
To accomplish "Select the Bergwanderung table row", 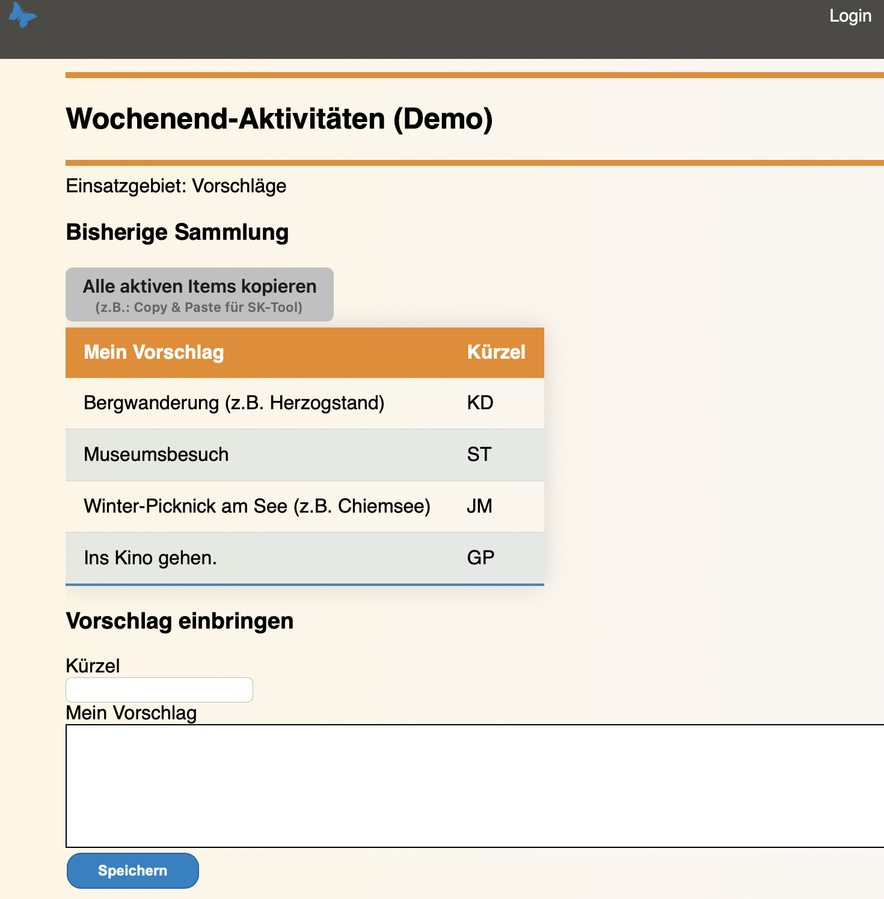I will point(235,403).
